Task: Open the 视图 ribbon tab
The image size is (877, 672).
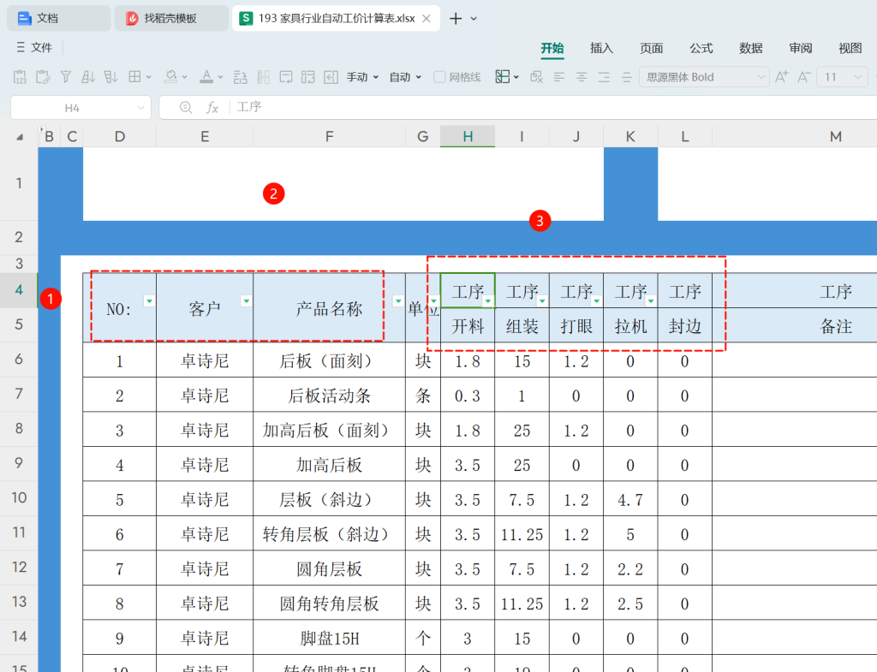Action: coord(850,48)
